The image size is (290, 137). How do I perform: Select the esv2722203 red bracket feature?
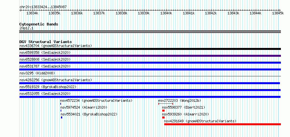pos(166,104)
